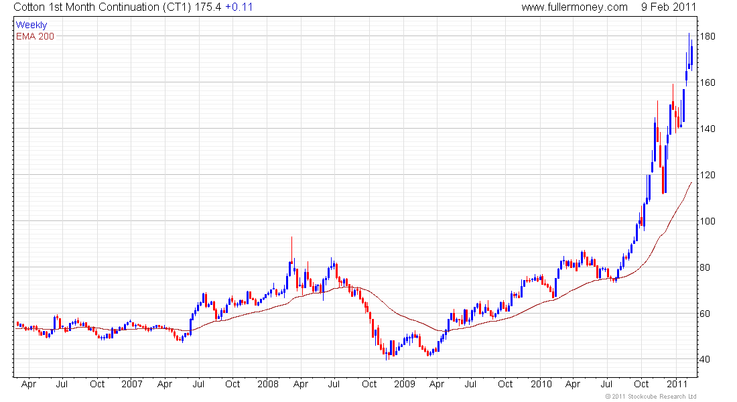Click the 180 price axis label
This screenshot has height=402, width=737.
coord(708,36)
